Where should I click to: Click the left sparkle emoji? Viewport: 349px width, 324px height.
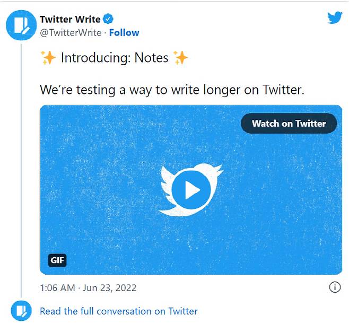(x=48, y=57)
